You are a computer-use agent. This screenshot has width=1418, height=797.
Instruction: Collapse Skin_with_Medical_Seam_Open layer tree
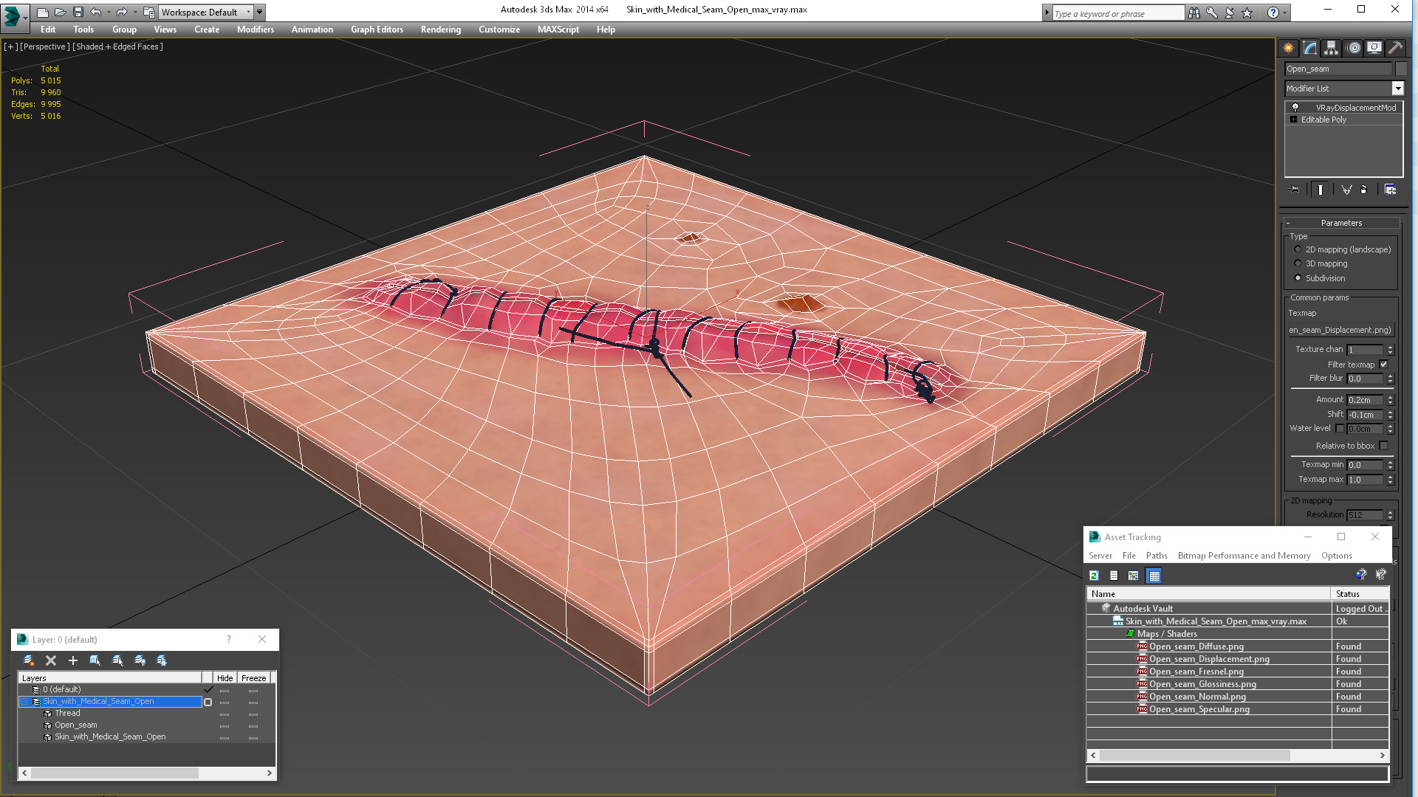tap(24, 702)
